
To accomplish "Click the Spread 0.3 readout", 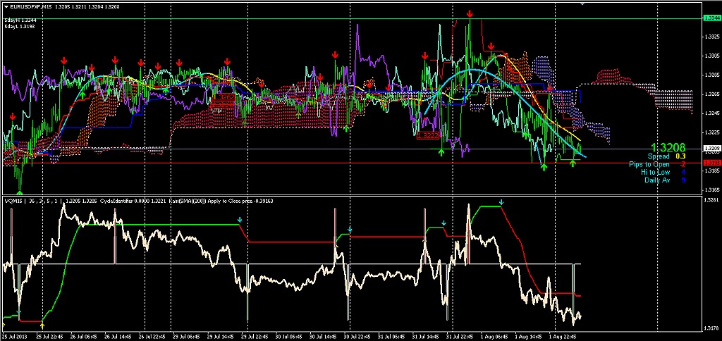I will 666,156.
